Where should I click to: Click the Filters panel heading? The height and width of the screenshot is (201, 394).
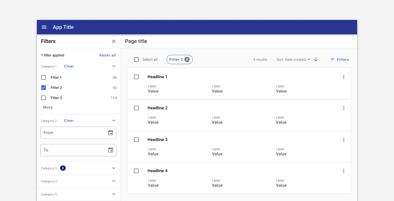tap(48, 41)
